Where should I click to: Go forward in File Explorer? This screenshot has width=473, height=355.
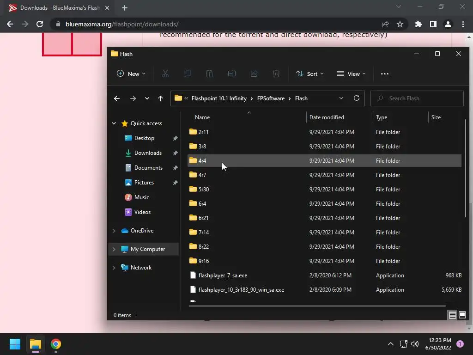pos(133,98)
